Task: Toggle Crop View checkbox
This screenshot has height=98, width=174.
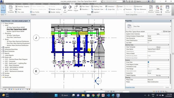Action: [148, 62]
